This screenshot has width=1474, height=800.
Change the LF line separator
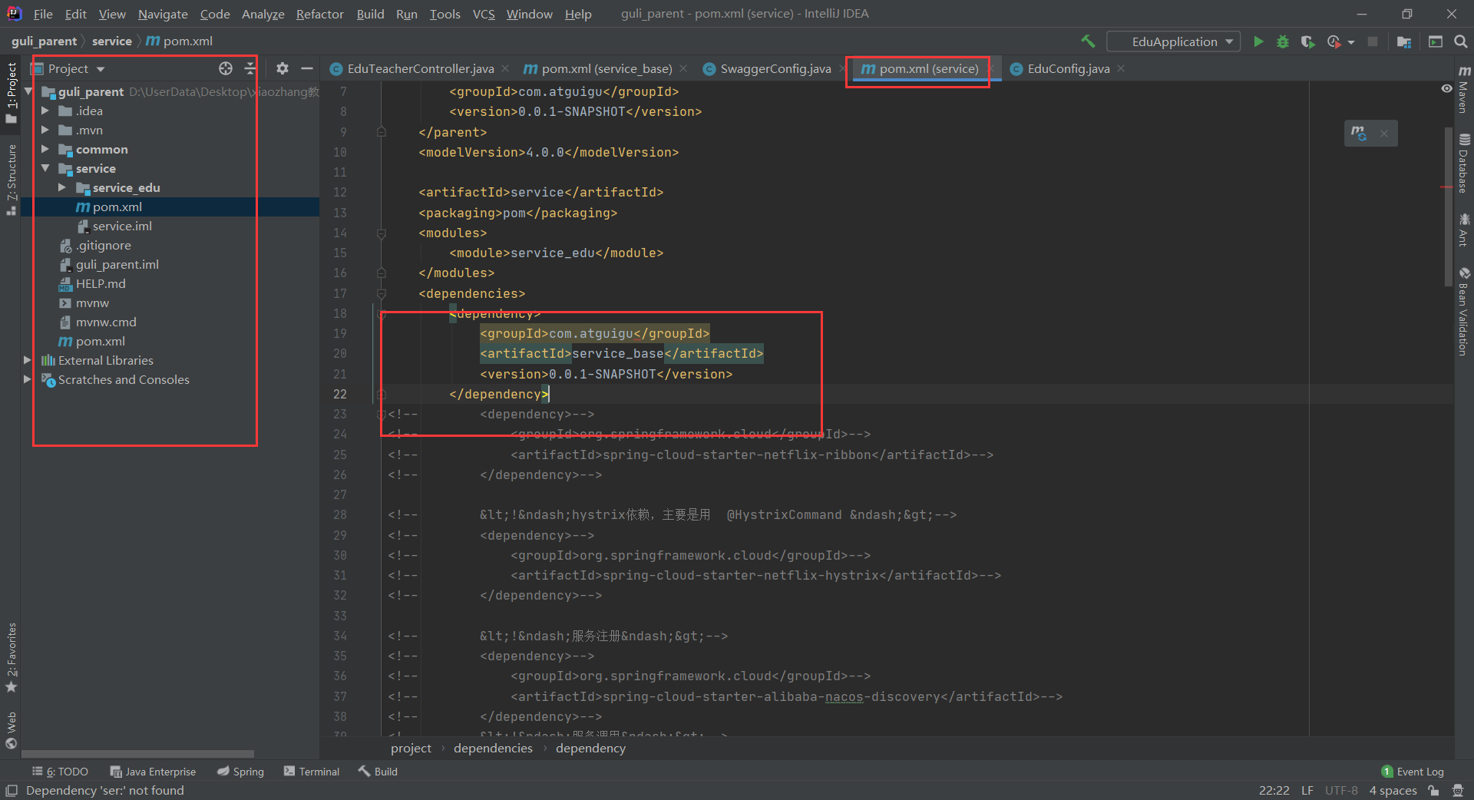(1307, 791)
